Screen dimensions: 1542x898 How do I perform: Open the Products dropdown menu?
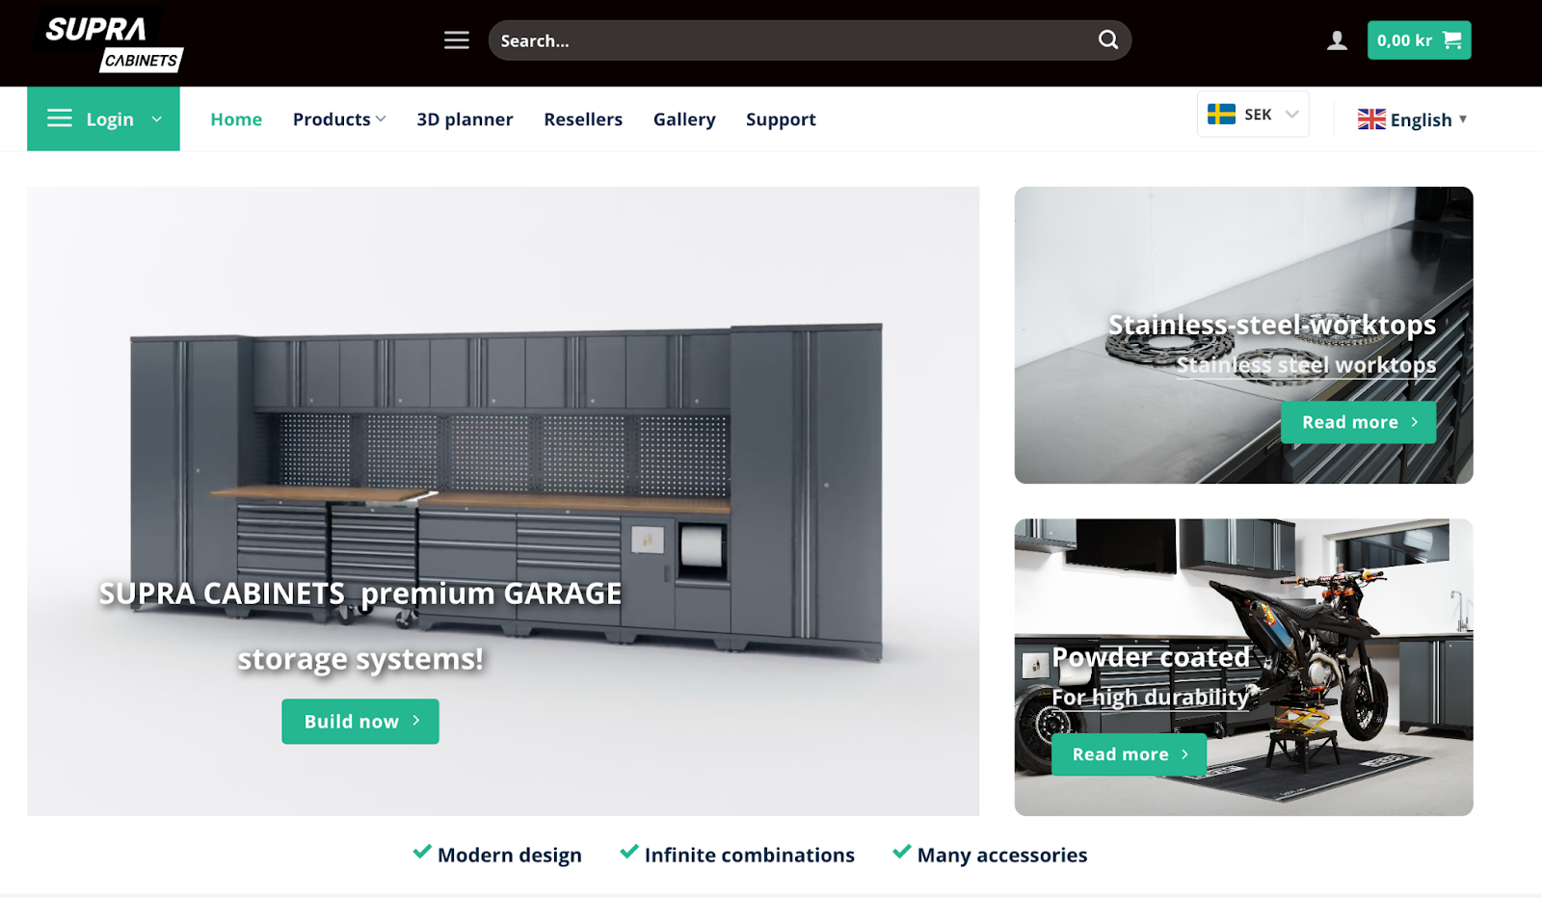[338, 119]
